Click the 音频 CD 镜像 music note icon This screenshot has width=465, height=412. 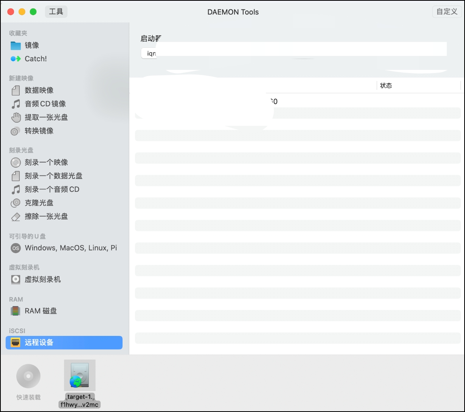tap(16, 104)
